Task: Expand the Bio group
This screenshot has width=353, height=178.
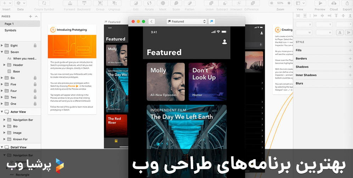Action: pos(4,126)
